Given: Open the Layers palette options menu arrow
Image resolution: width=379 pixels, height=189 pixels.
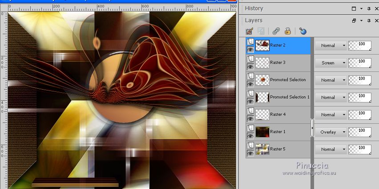Looking at the screenshot, I should [x=361, y=21].
